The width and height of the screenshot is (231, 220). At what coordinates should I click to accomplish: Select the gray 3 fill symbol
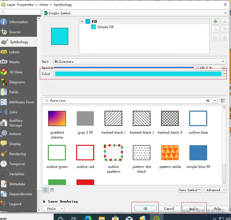pyautogui.click(x=85, y=119)
